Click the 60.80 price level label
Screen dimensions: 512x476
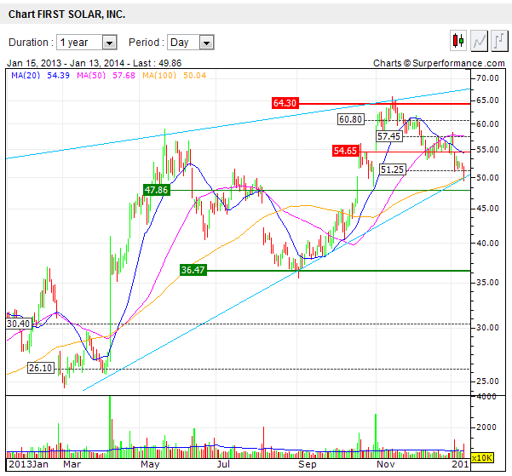[x=351, y=119]
